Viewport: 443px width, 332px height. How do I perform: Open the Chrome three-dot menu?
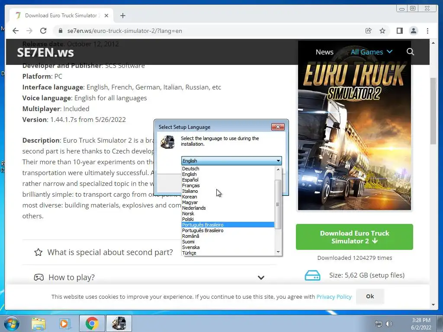[427, 31]
